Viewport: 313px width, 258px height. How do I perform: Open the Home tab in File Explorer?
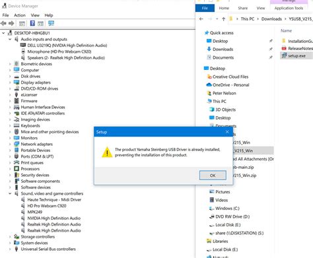(x=224, y=8)
